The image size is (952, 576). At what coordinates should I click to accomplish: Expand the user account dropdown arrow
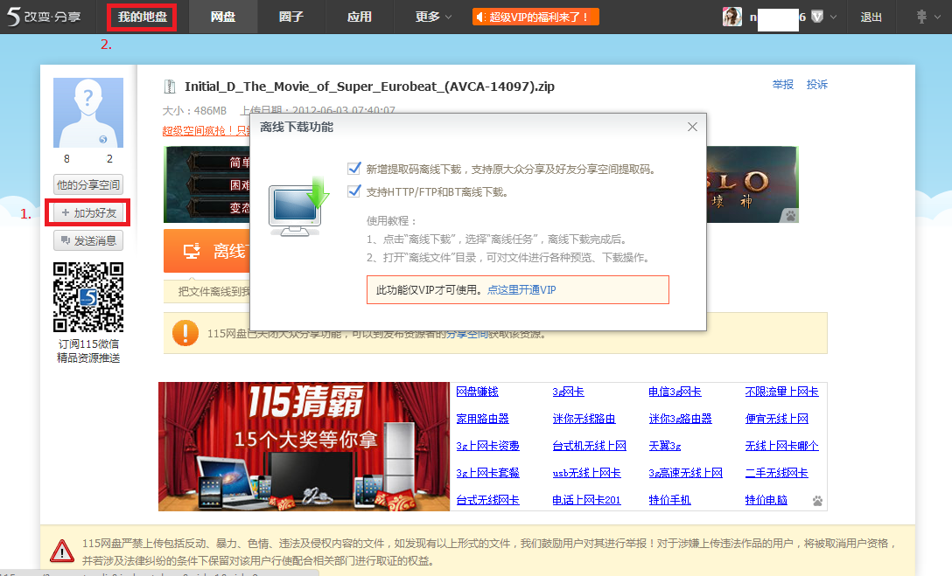click(x=834, y=17)
